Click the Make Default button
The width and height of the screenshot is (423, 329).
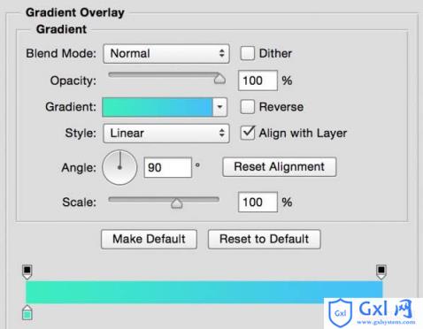149,239
